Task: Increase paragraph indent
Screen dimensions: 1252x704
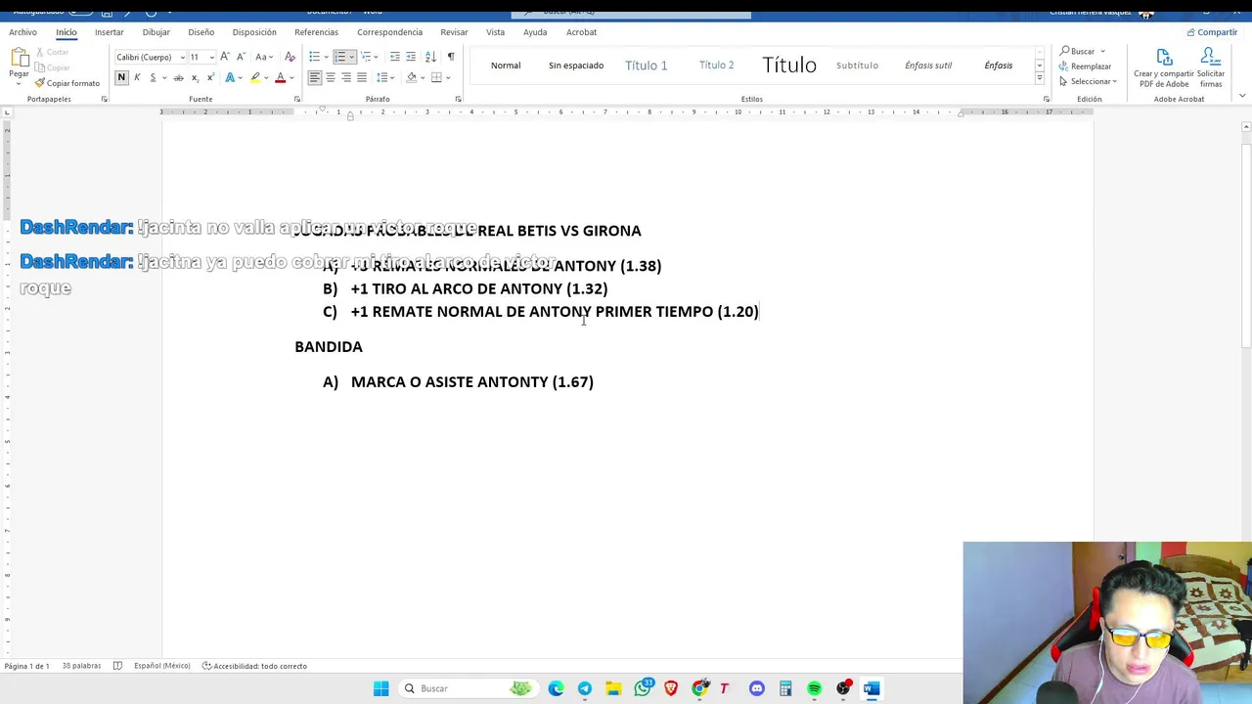Action: tap(411, 57)
